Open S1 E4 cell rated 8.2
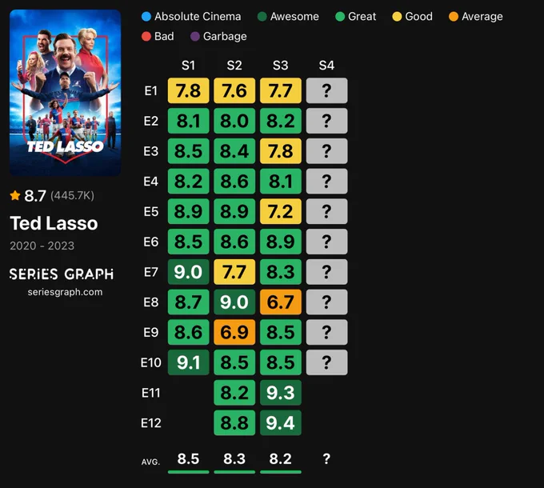Image resolution: width=544 pixels, height=488 pixels. [x=188, y=181]
